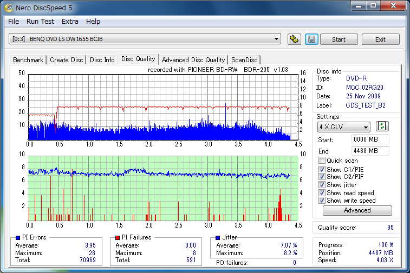
Task: Switch to the Advanced Disc Quality tab
Action: (193, 60)
